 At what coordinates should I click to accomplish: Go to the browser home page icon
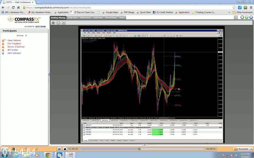[19, 8]
